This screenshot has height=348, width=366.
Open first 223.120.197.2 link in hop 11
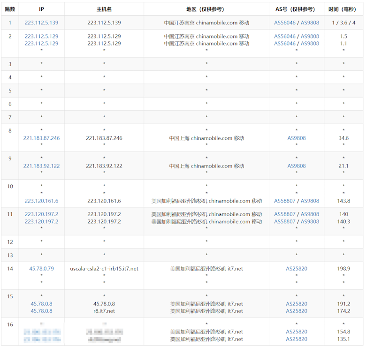click(42, 214)
